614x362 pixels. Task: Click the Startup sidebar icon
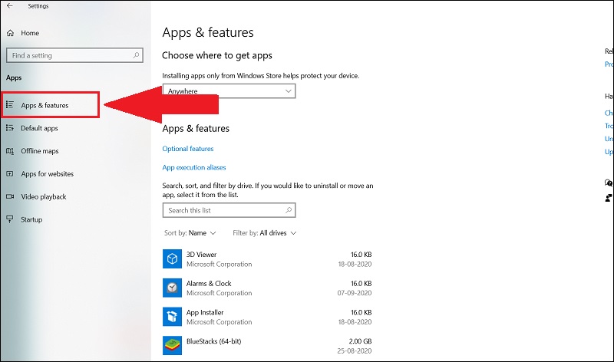(10, 219)
